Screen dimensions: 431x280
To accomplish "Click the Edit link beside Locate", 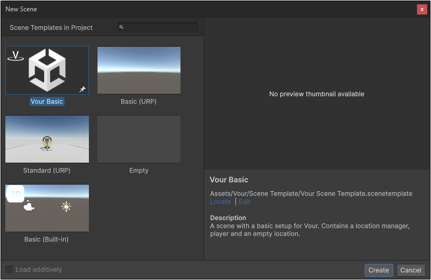I will 245,201.
